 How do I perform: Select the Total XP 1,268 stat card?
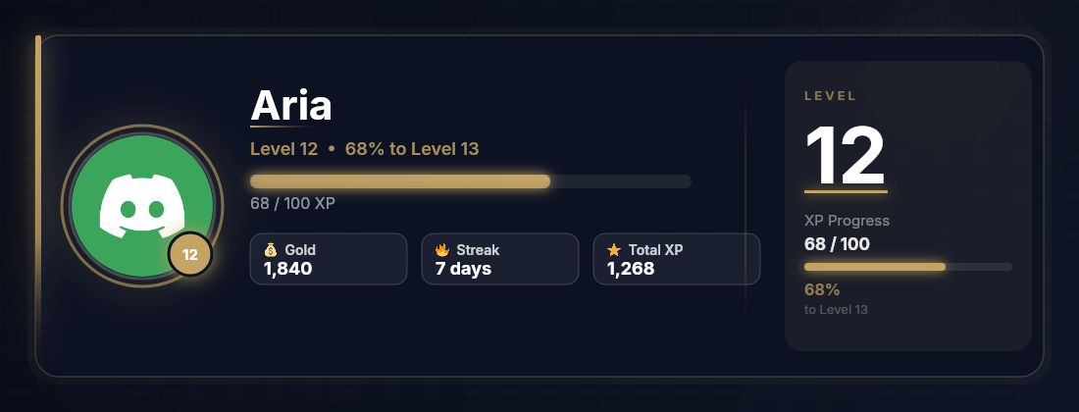coord(677,259)
